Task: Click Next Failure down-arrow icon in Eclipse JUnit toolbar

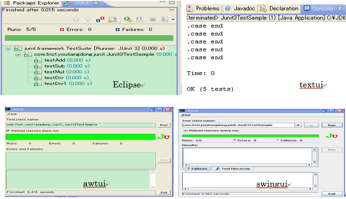Action: [76, 19]
